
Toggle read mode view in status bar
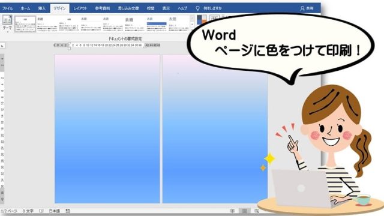[x=232, y=211]
